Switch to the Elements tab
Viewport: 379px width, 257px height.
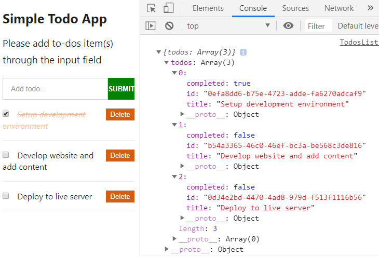pyautogui.click(x=208, y=8)
